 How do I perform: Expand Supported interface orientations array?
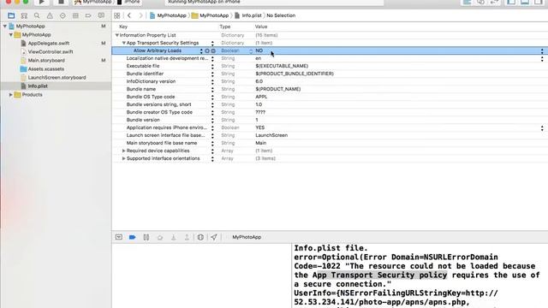tap(123, 158)
